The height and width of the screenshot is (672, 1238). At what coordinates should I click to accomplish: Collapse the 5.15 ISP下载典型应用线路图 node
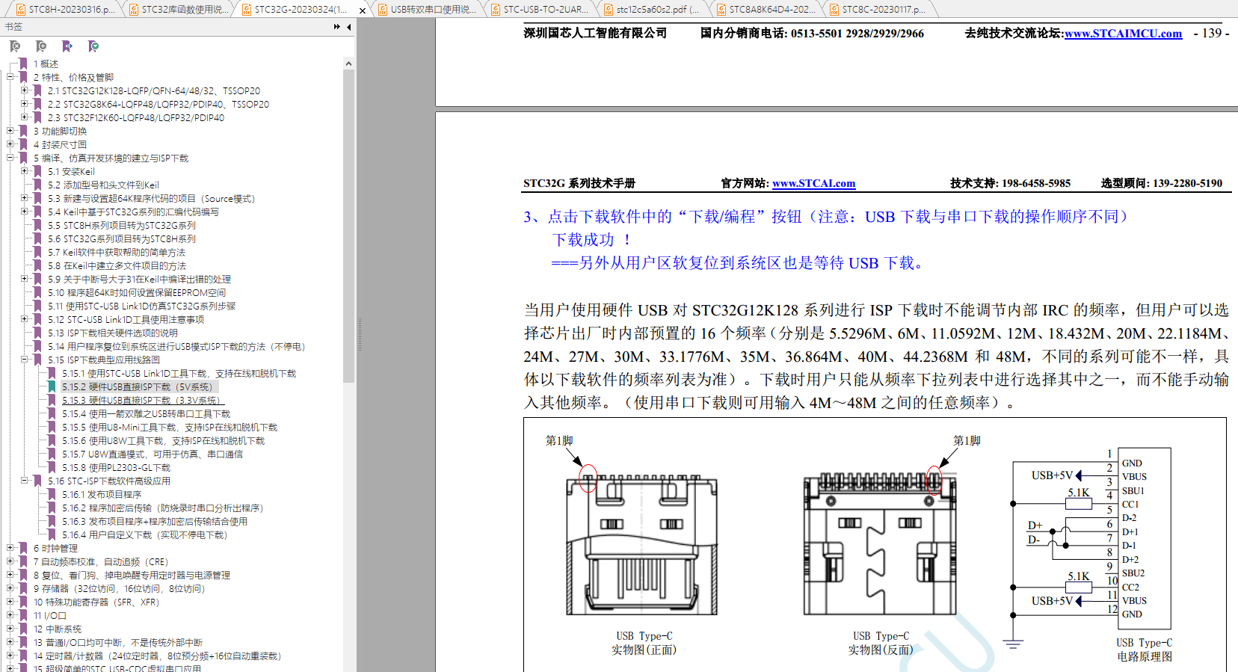[24, 360]
